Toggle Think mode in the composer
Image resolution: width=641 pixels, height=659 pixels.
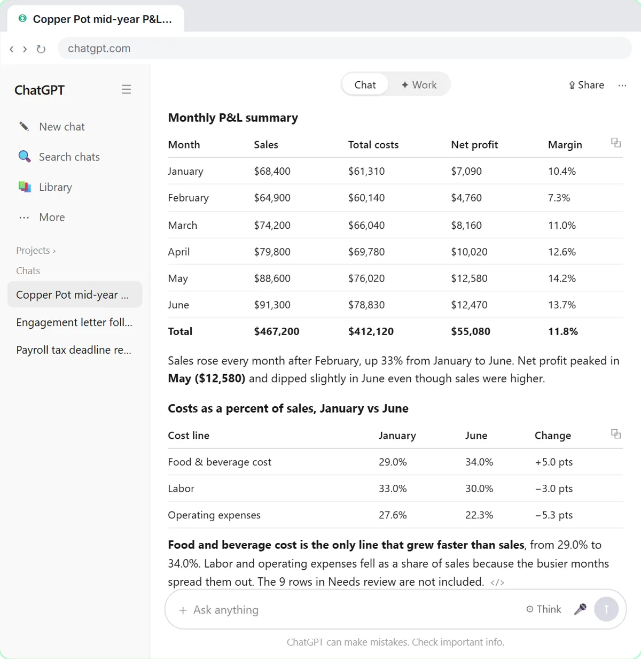coord(544,609)
